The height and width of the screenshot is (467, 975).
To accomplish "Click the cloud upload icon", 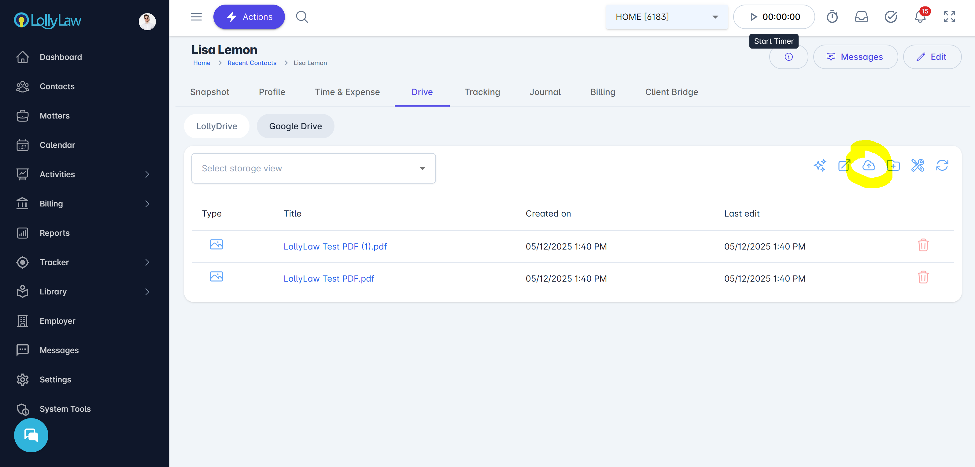I will 869,166.
